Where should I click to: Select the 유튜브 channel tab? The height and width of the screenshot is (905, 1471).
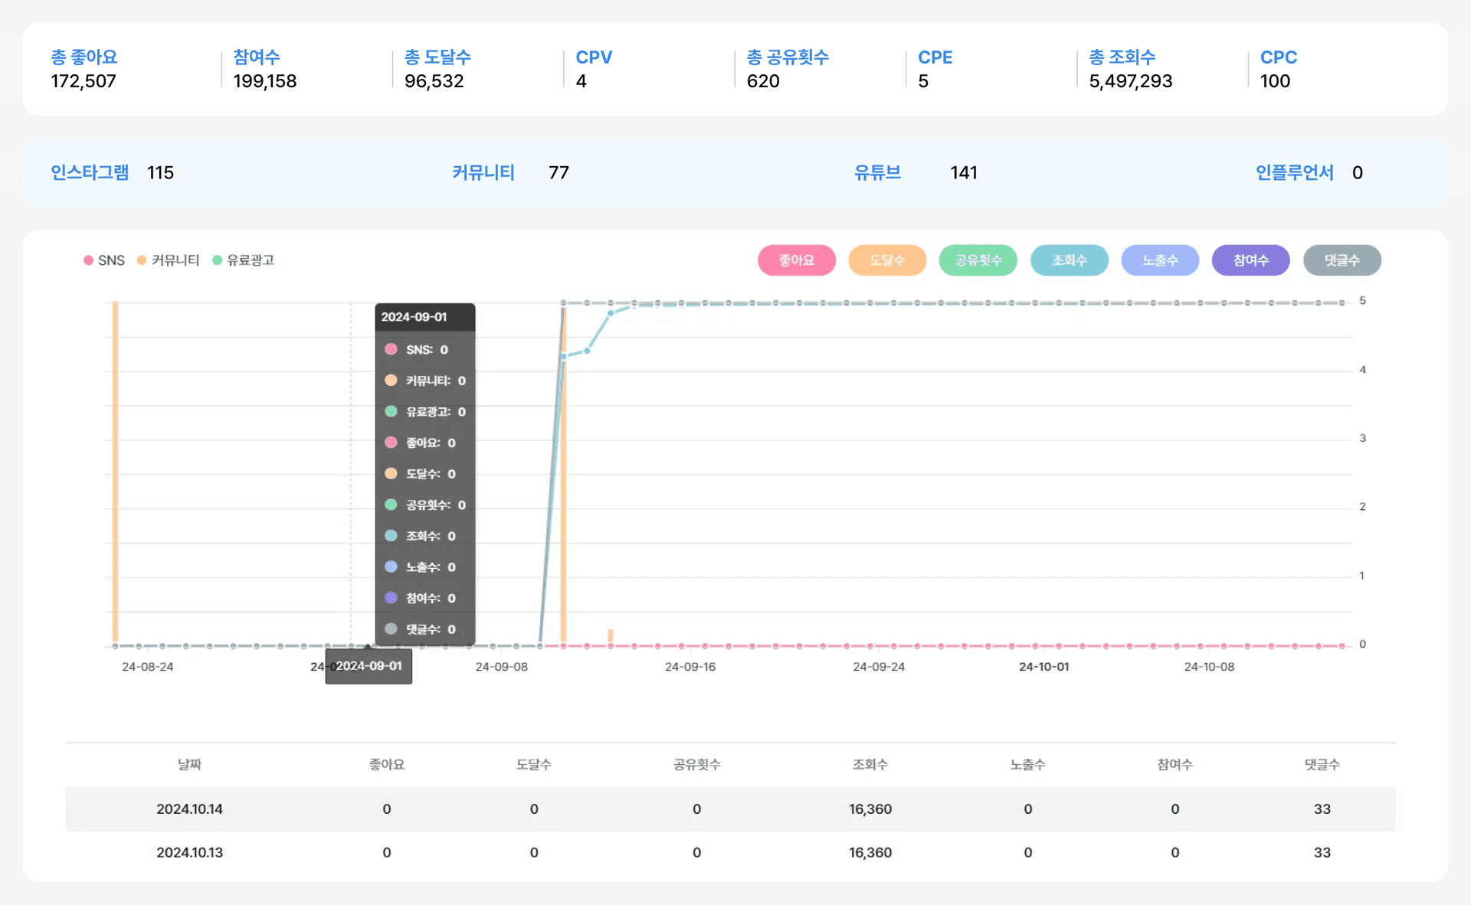click(877, 172)
